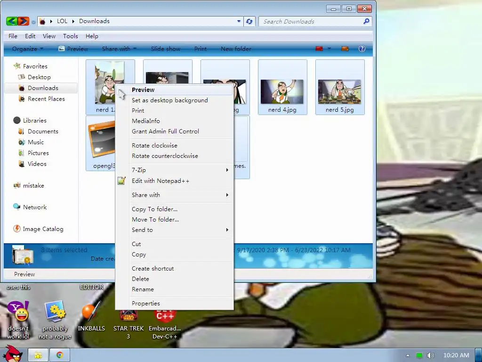Click the Music library icon

click(x=22, y=142)
